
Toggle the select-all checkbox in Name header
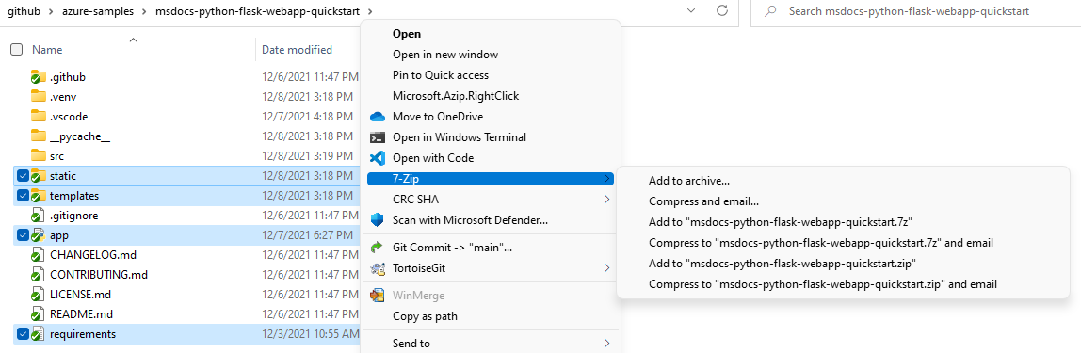pos(17,50)
